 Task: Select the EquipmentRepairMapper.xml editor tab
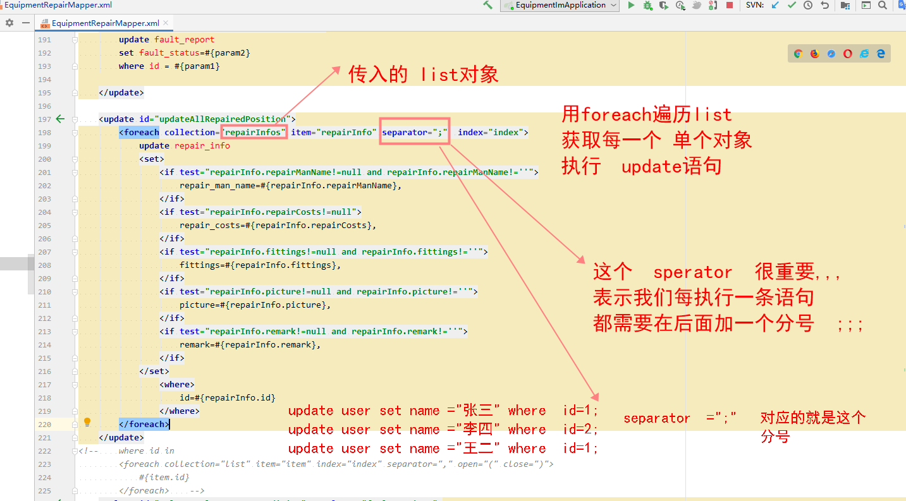[x=104, y=21]
